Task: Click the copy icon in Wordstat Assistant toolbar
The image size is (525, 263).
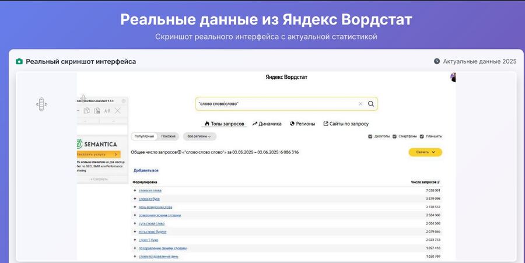Action: pyautogui.click(x=87, y=111)
